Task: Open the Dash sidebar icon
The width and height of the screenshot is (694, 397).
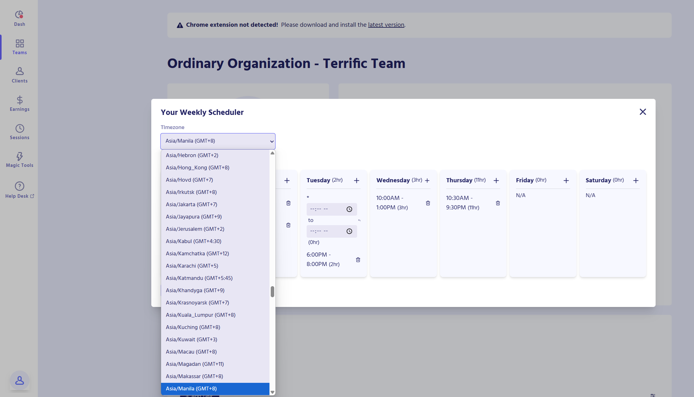Action: coord(20,15)
